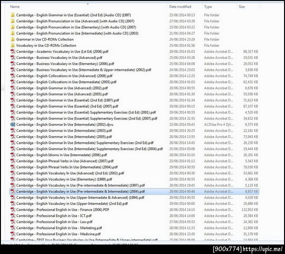The image size is (285, 254).
Task: Click PDF icon of Grammar in Use (Advanced) (2002)
Action: (13, 88)
